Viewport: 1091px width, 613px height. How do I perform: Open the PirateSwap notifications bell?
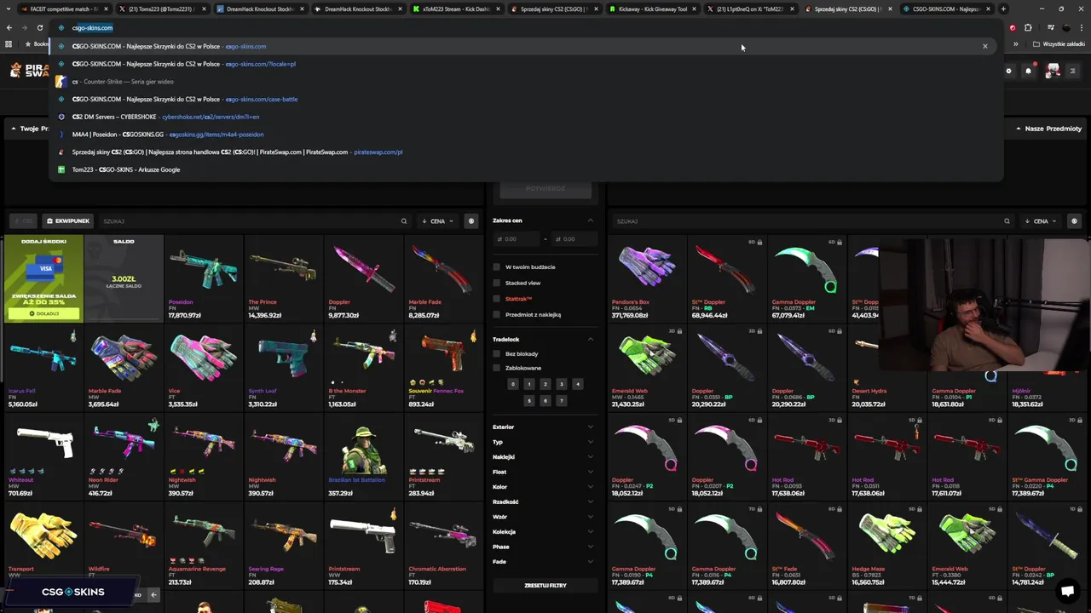pos(1029,71)
